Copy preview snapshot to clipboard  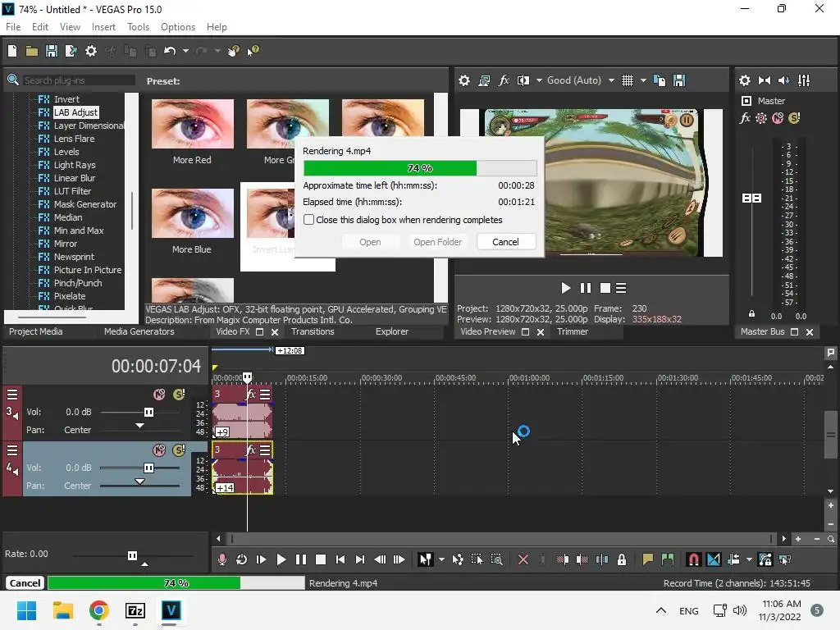point(660,81)
